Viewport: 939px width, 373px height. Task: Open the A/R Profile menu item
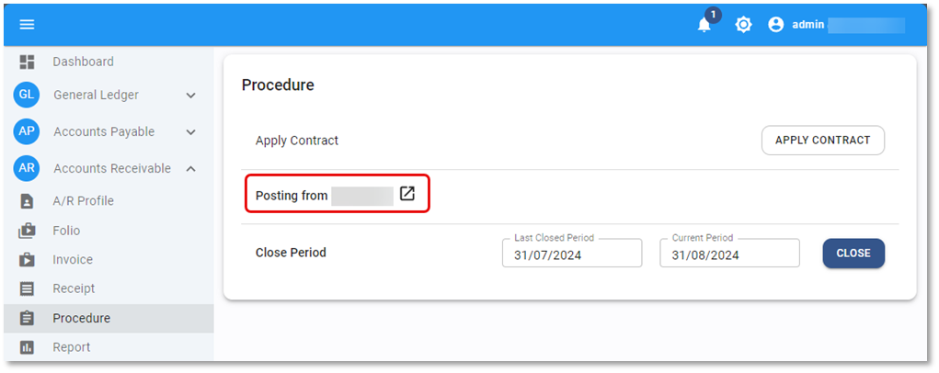pos(83,200)
